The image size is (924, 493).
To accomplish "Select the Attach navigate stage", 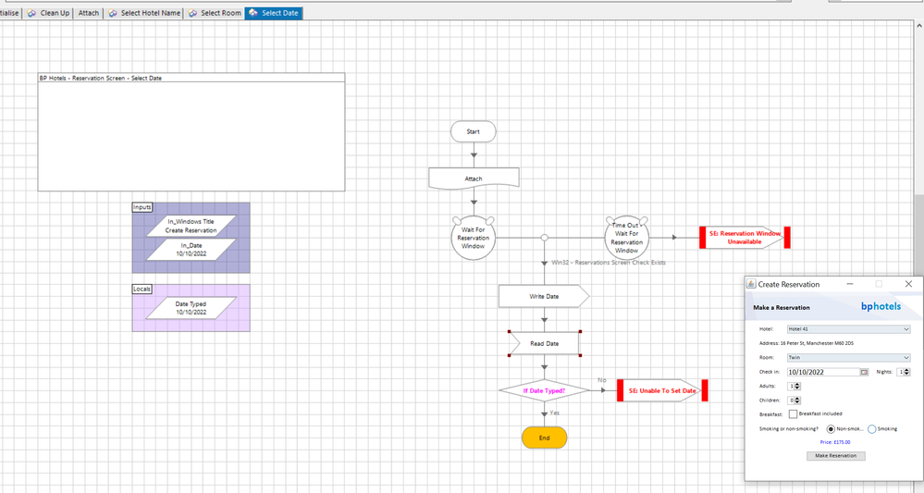I will coord(474,179).
